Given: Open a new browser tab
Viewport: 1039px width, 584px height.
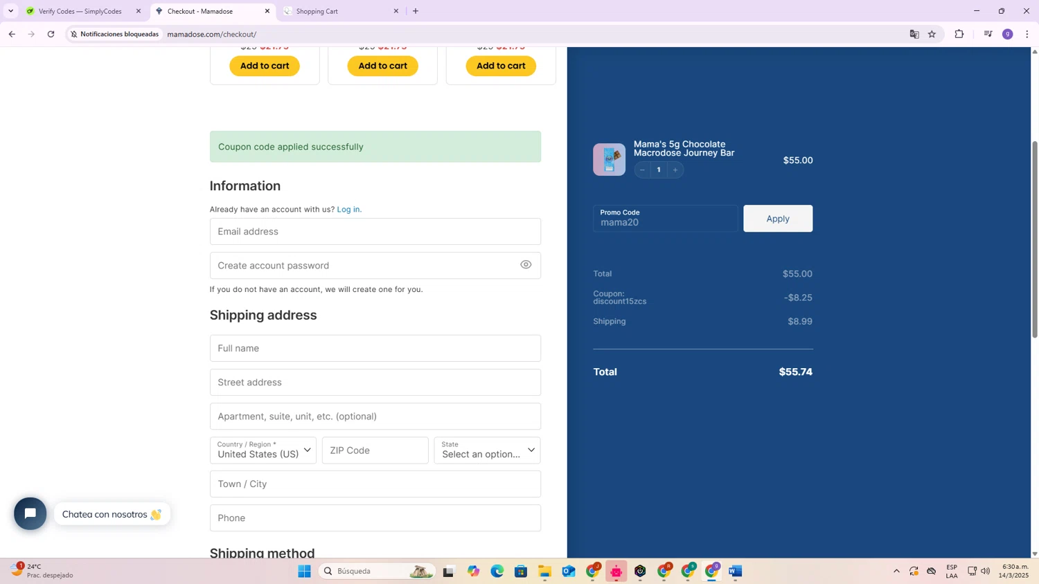Looking at the screenshot, I should point(416,11).
